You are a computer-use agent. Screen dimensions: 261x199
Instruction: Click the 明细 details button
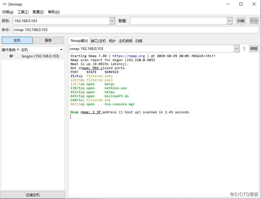click(254, 49)
